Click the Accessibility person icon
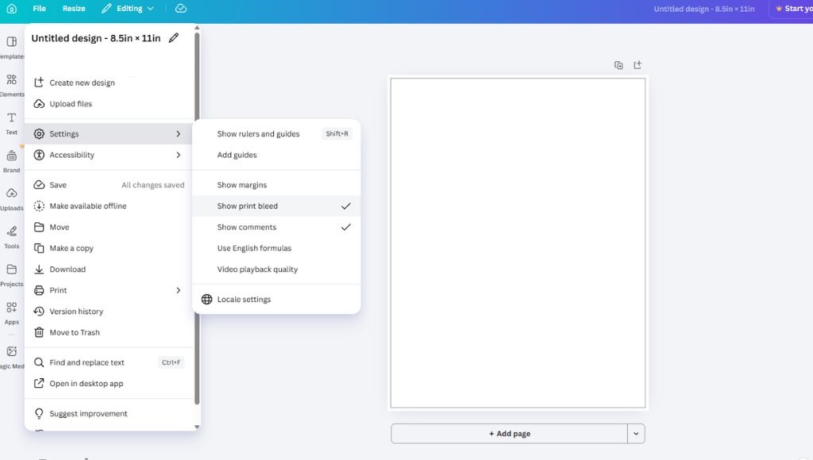 [x=39, y=155]
